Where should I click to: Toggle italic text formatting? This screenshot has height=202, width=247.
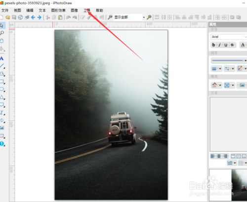click(x=220, y=45)
